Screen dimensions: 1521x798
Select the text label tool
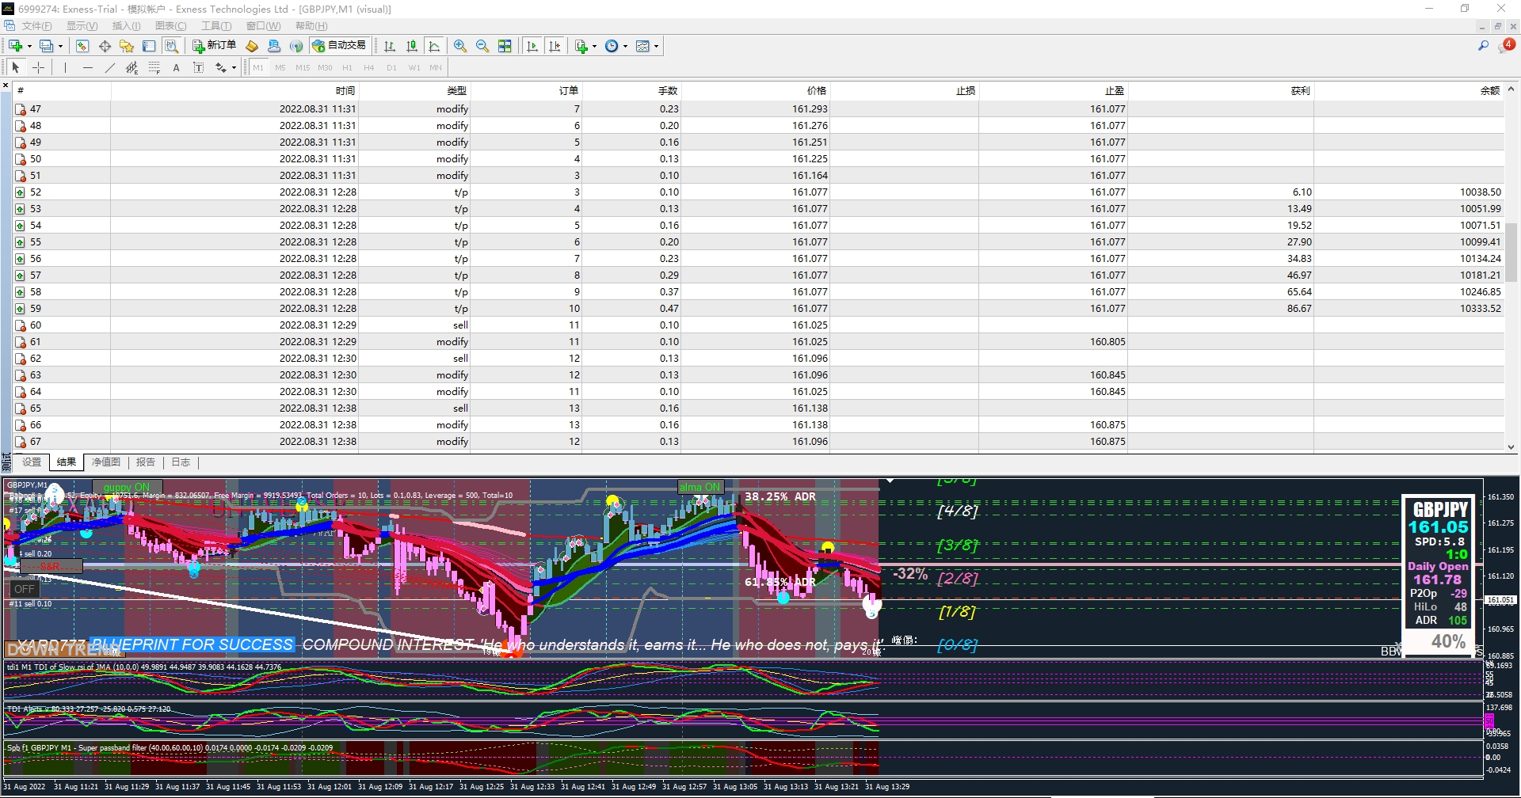[198, 68]
